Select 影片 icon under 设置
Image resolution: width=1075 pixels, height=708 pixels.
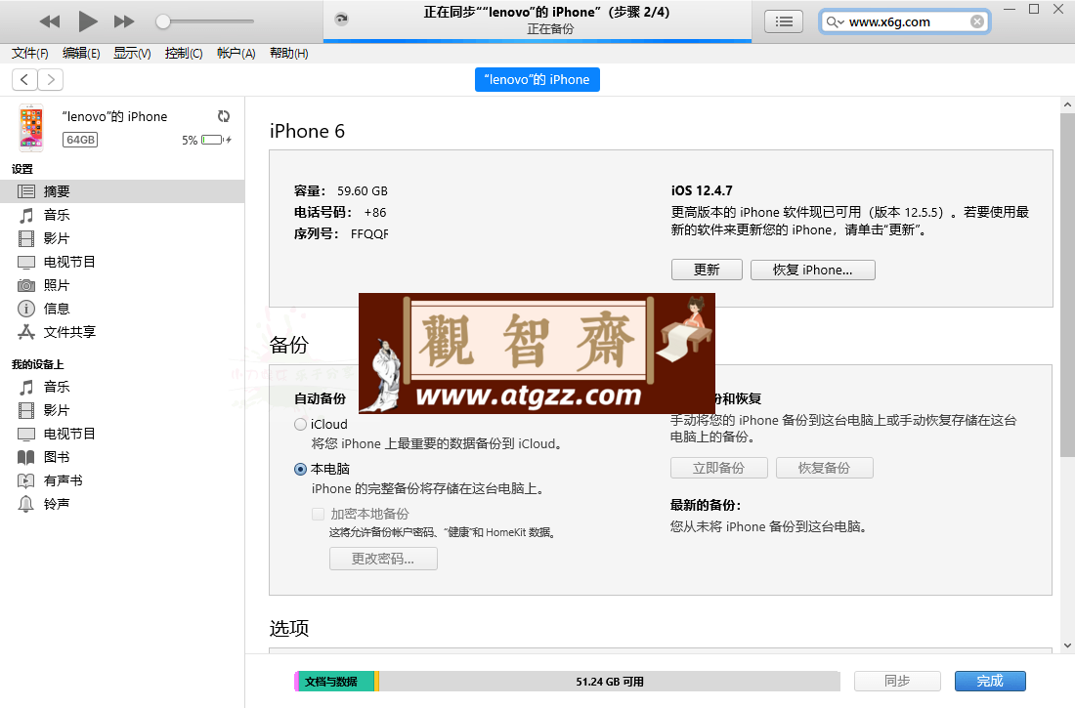tap(26, 238)
